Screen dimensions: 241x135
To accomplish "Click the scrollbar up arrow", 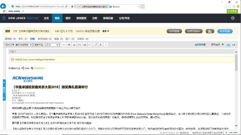I will (236, 52).
